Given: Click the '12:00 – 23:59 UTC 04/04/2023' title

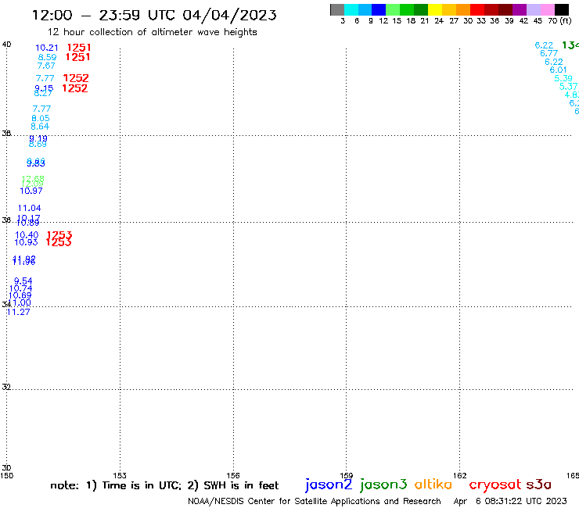Looking at the screenshot, I should pyautogui.click(x=154, y=15).
